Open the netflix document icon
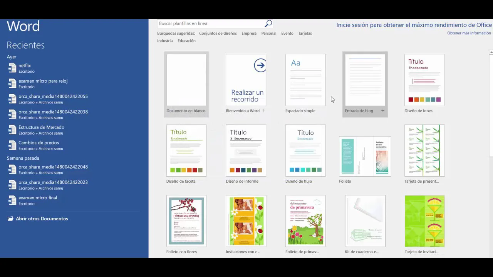Screen dimensions: 493x277 (12, 68)
